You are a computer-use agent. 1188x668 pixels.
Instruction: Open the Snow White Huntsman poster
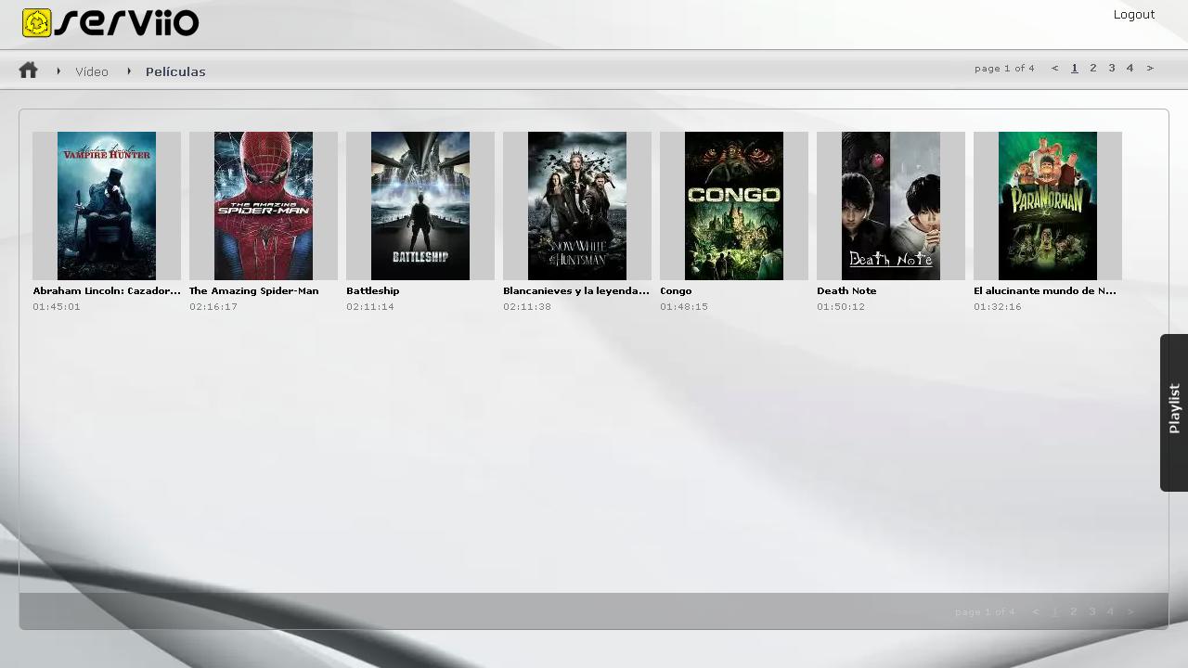[x=577, y=205]
